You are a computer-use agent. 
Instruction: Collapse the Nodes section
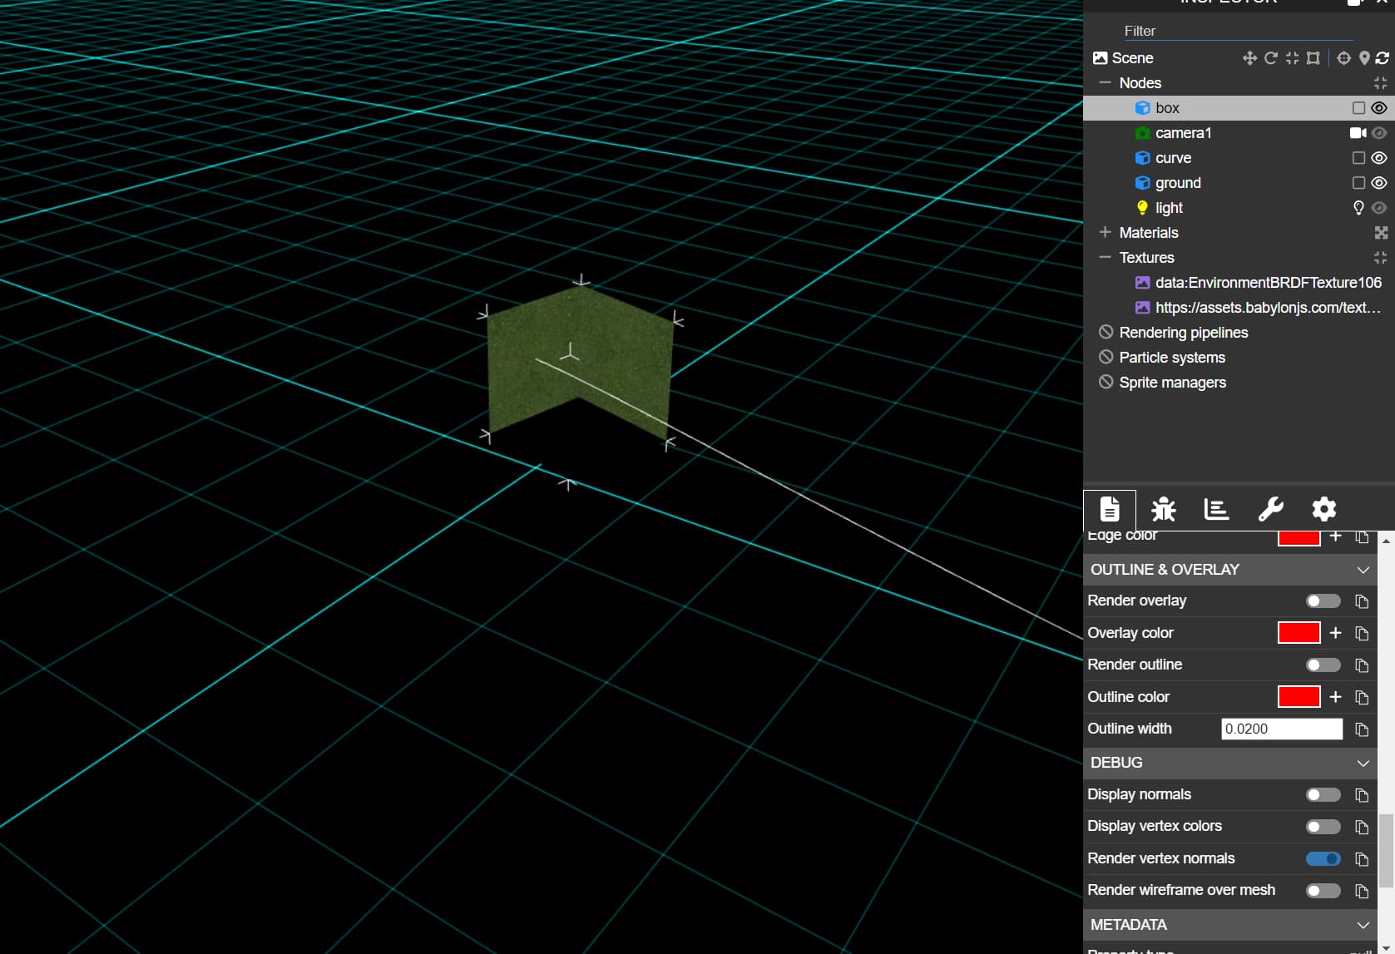[1106, 82]
